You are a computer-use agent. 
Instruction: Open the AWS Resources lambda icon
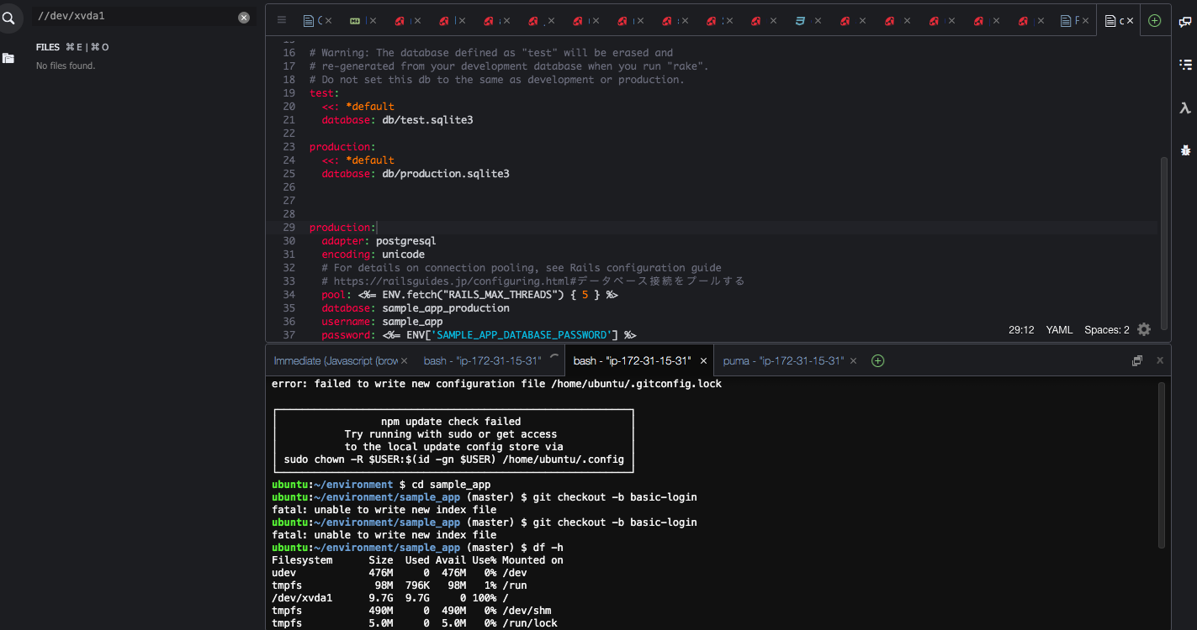point(1185,108)
